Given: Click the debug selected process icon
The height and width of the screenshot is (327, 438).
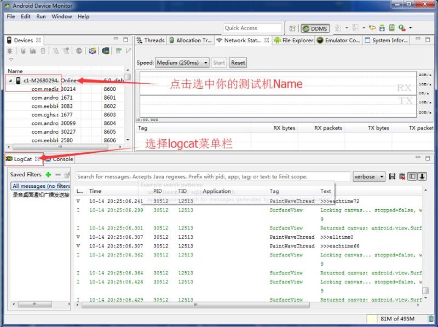Looking at the screenshot, I should click(9, 51).
